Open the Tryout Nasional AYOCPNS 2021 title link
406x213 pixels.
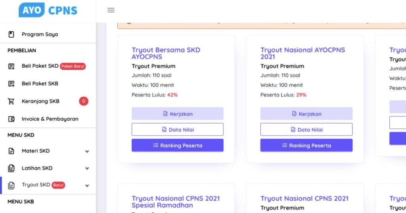click(x=303, y=53)
